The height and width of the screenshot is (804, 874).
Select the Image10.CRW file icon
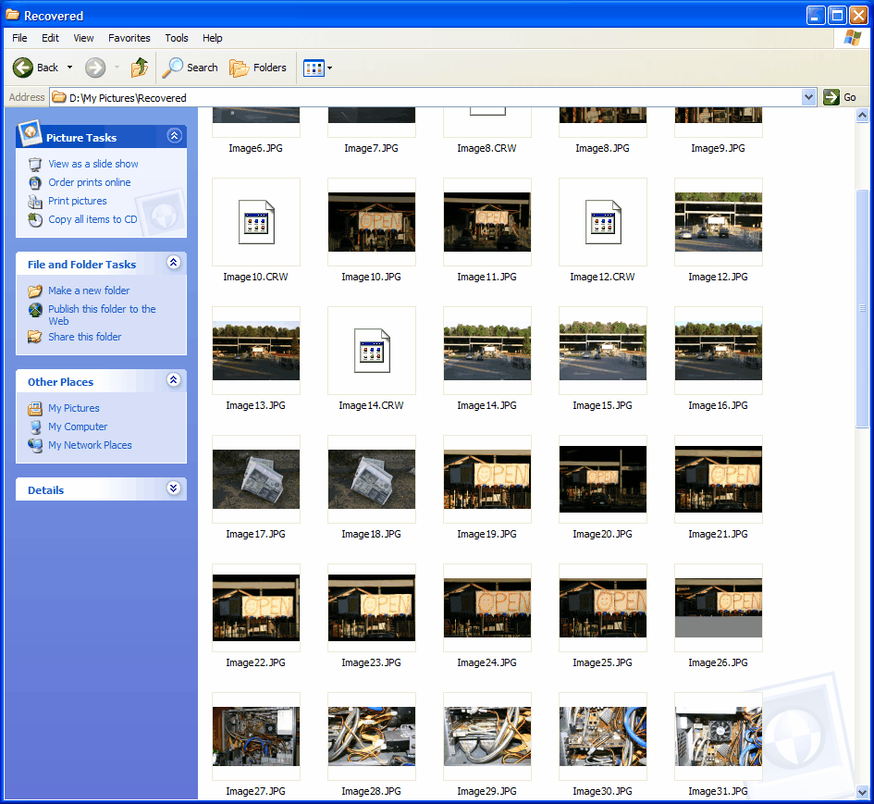[x=256, y=222]
